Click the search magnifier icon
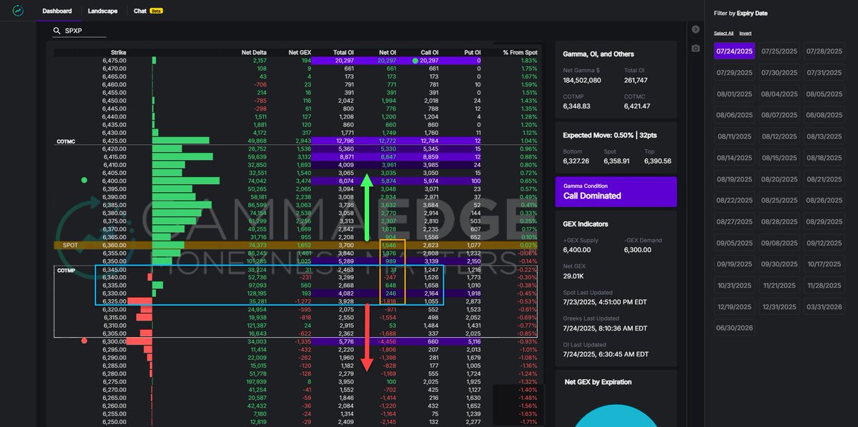Image resolution: width=858 pixels, height=427 pixels. tap(57, 31)
